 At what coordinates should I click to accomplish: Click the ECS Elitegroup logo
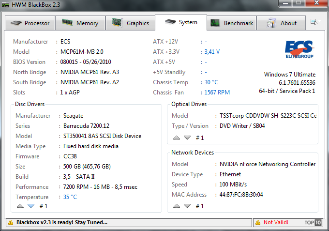(x=299, y=49)
